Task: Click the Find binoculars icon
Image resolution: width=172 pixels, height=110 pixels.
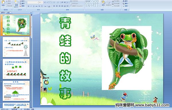Action: tap(124, 1)
